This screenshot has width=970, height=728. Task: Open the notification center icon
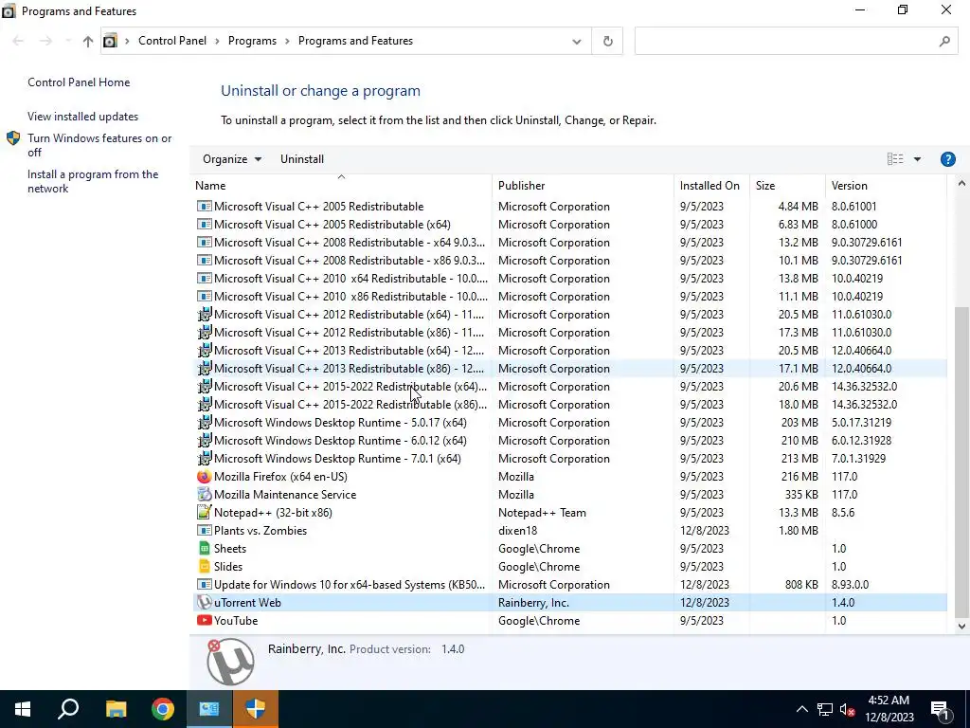coord(941,709)
